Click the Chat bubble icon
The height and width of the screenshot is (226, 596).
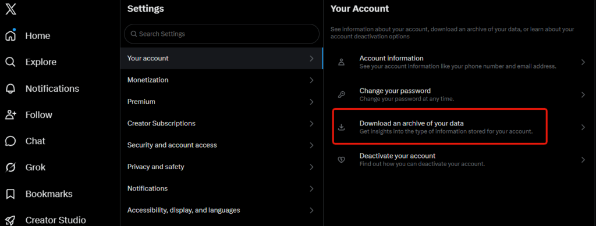click(x=10, y=141)
